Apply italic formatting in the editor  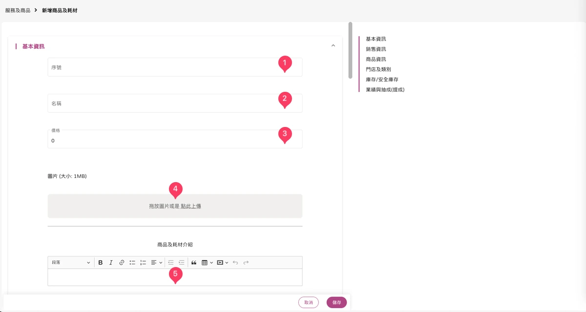tap(111, 263)
